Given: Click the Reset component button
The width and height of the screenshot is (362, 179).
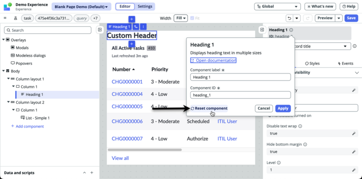Looking at the screenshot, I should coord(209,108).
